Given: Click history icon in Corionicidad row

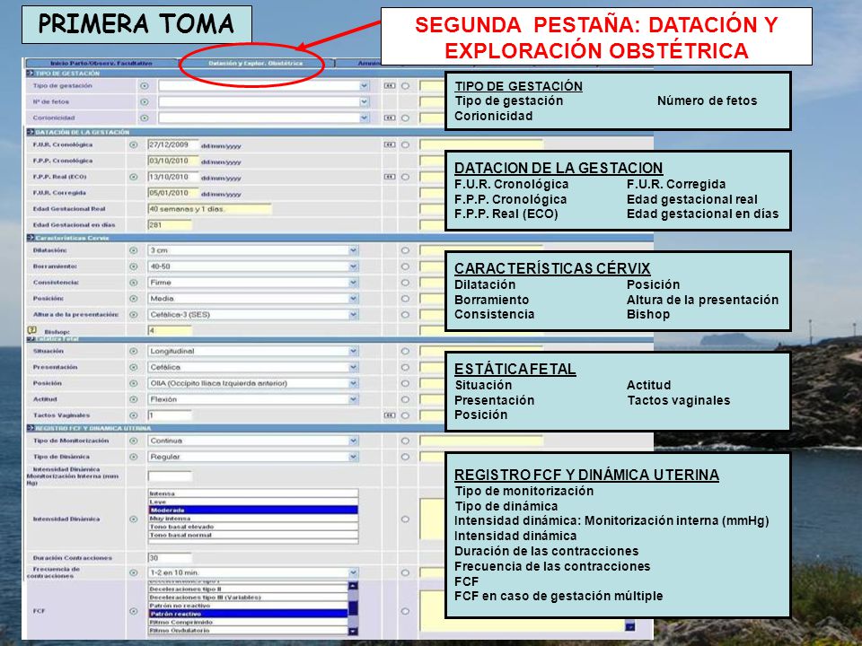Looking at the screenshot, I should (x=389, y=118).
